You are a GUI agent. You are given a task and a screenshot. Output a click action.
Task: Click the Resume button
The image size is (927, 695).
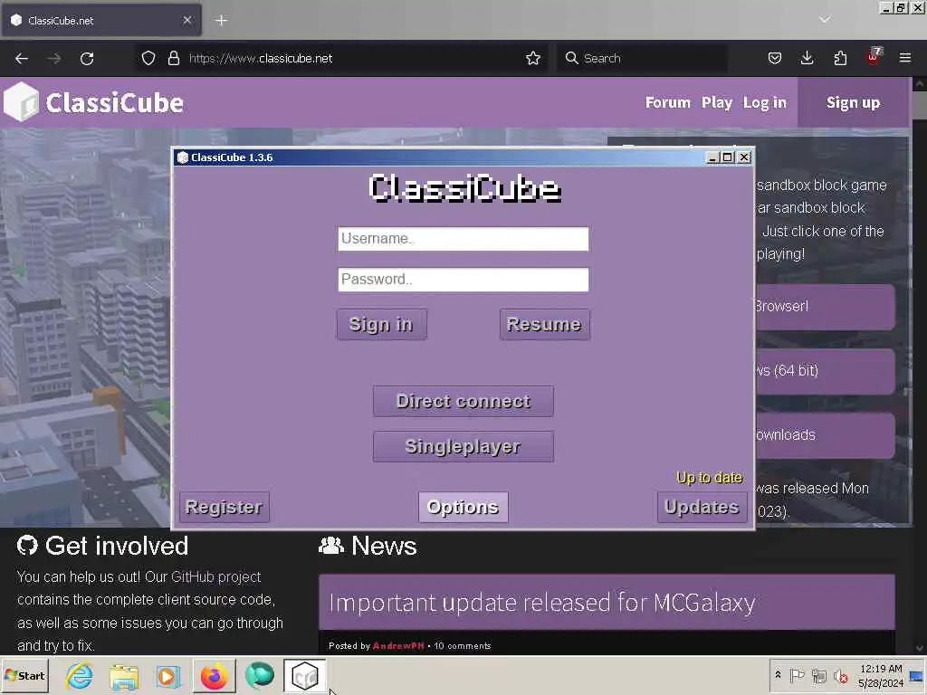tap(544, 325)
